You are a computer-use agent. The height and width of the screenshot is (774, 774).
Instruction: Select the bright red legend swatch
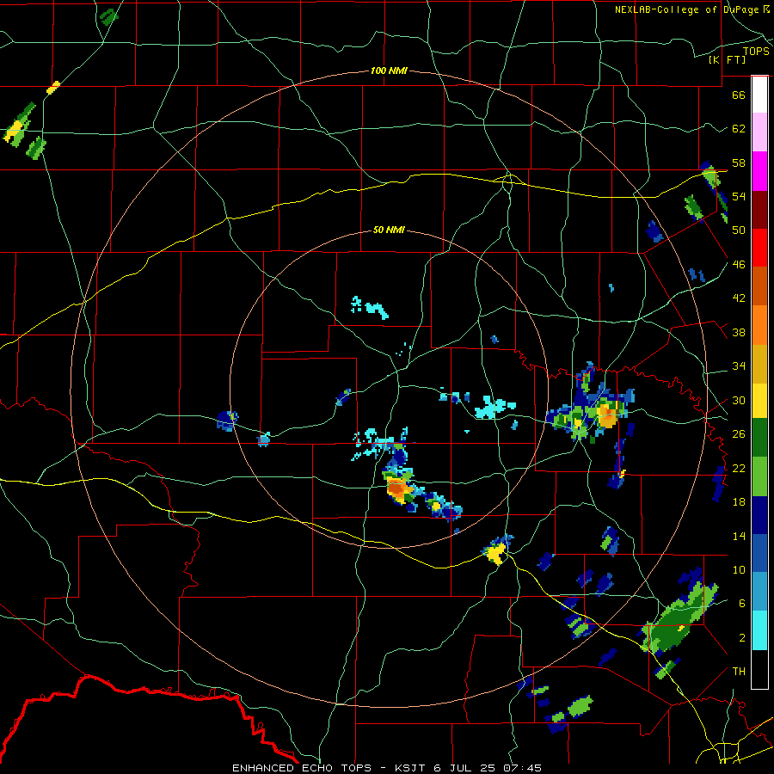(x=759, y=248)
